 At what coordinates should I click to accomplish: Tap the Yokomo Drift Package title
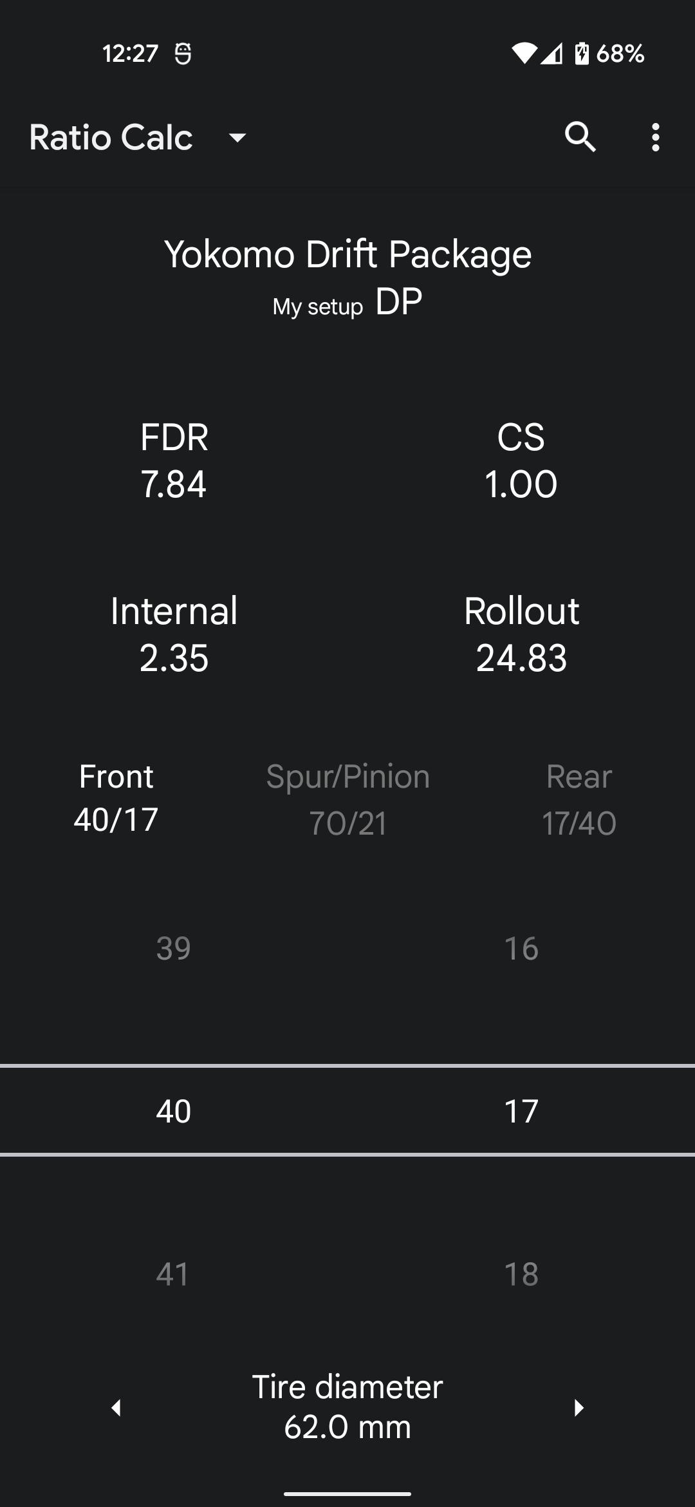347,254
